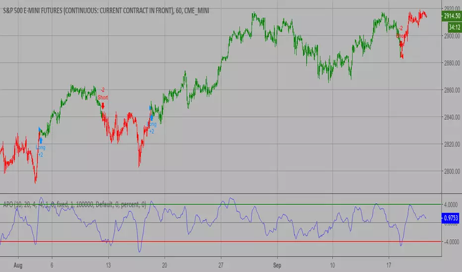Image resolution: width=462 pixels, height=272 pixels.
Task: Click the APO value label 0.9753
Action: [x=451, y=218]
